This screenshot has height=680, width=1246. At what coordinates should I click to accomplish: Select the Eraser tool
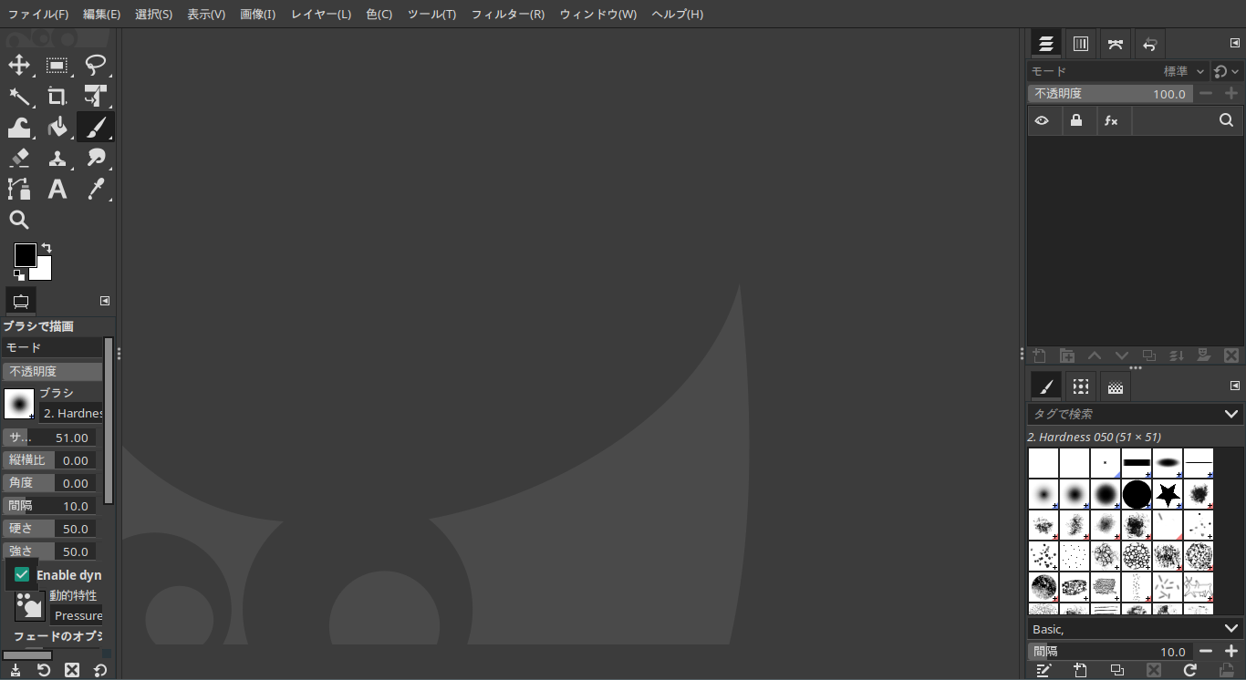[19, 158]
